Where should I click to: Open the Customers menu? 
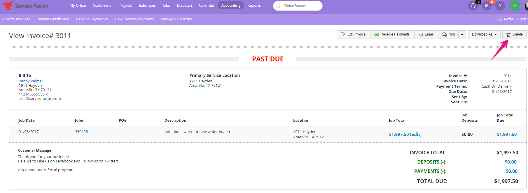tap(102, 5)
